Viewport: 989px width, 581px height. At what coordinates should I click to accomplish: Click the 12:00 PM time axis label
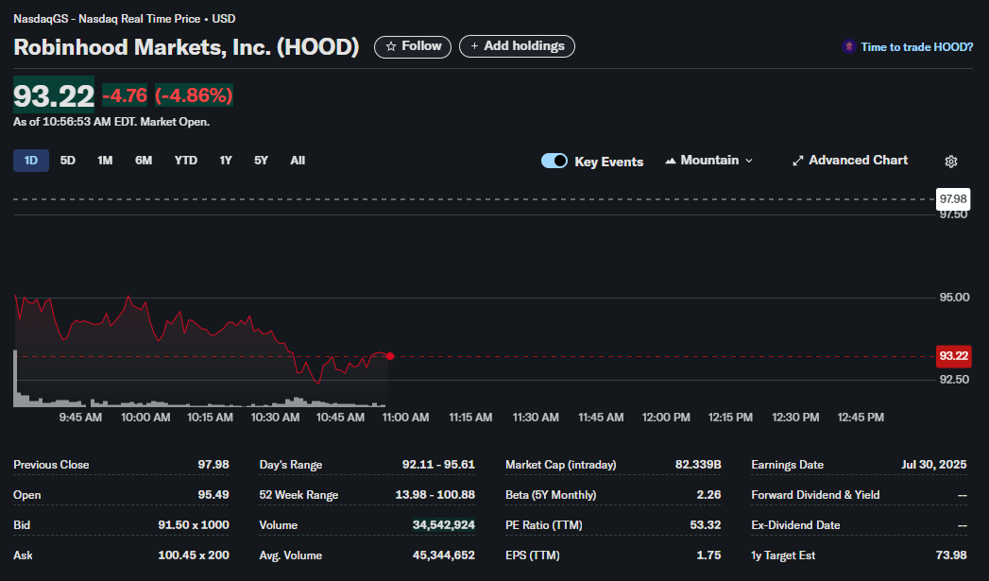pyautogui.click(x=666, y=417)
